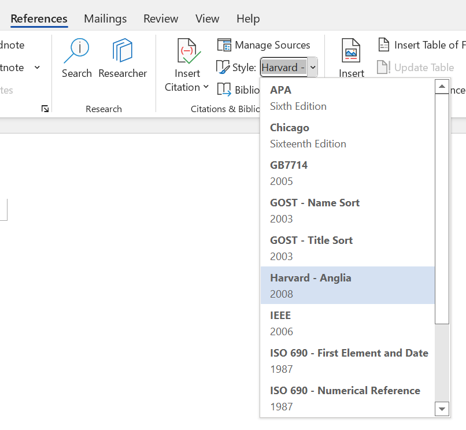Open the Researcher tool
The image size is (466, 430).
123,58
